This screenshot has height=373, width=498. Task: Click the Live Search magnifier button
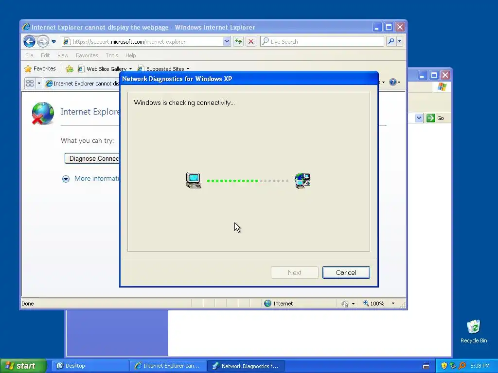pyautogui.click(x=391, y=41)
